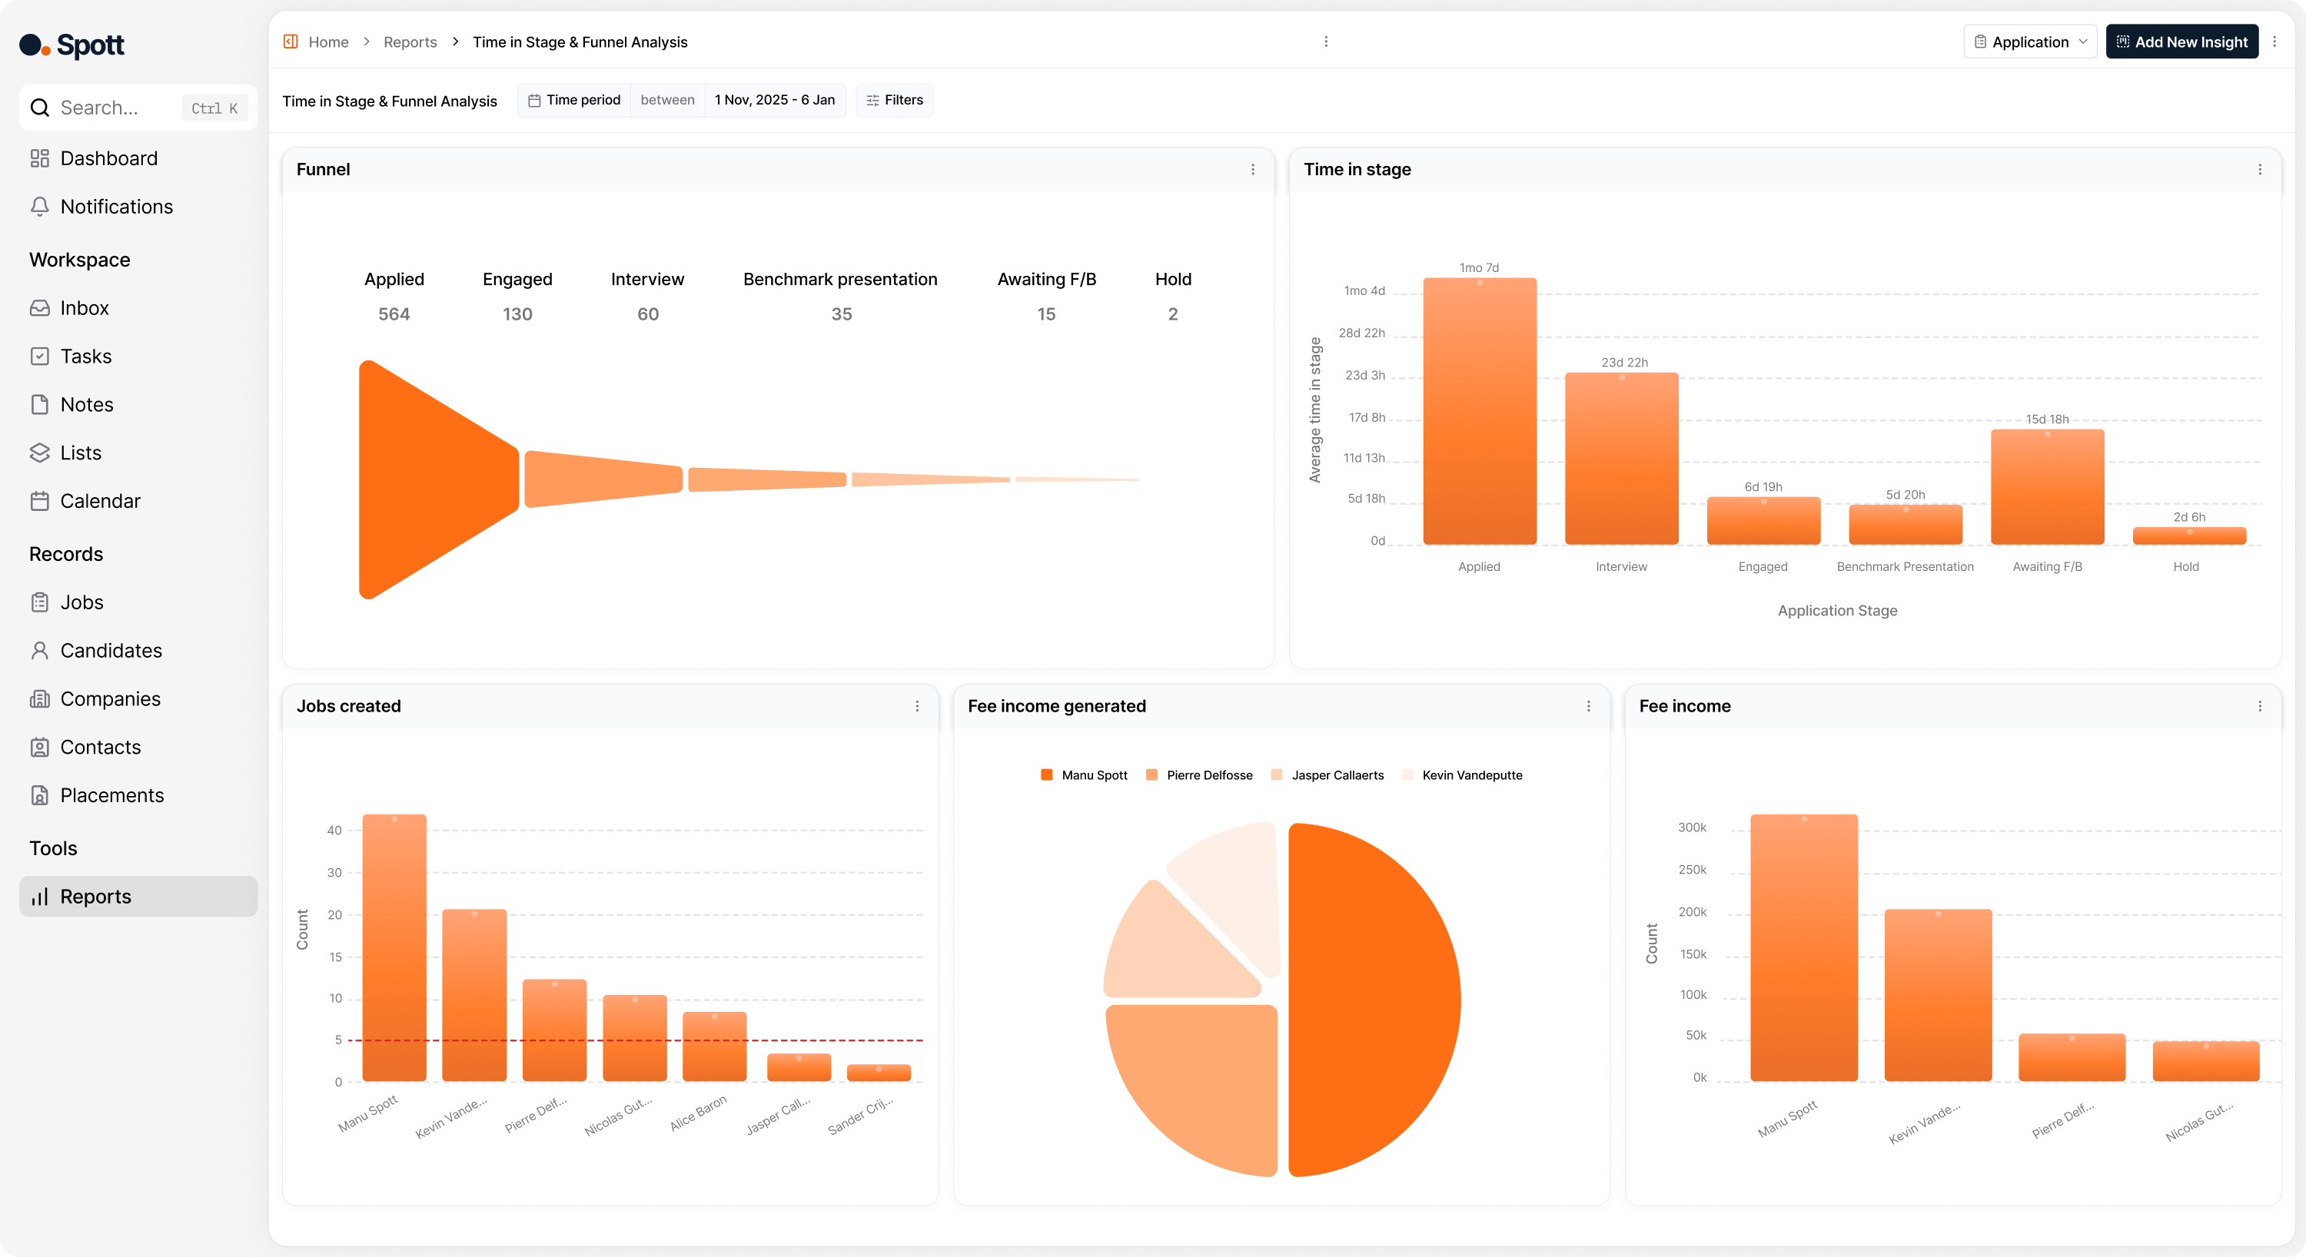This screenshot has width=2306, height=1257.
Task: Go to Reports via the breadcrumb
Action: click(x=410, y=41)
